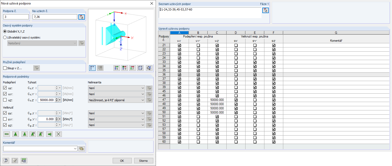The image size is (392, 166).
Task: Select row header 36 in the support table
Action: coord(164,75)
